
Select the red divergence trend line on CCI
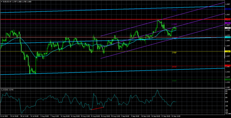pyautogui.click(x=98, y=108)
